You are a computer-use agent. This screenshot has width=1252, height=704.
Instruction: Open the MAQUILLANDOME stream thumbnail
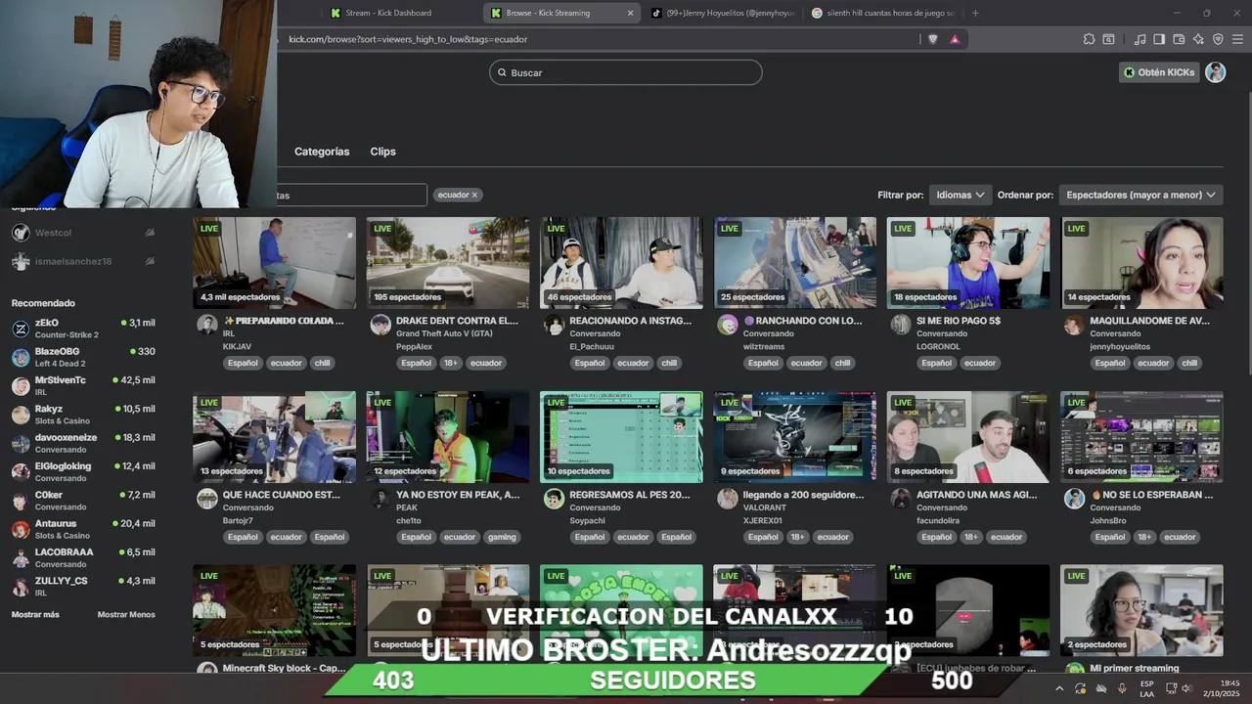[1141, 262]
